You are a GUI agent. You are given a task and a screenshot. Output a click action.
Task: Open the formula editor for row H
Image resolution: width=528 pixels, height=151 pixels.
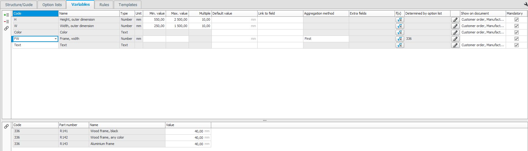point(400,20)
